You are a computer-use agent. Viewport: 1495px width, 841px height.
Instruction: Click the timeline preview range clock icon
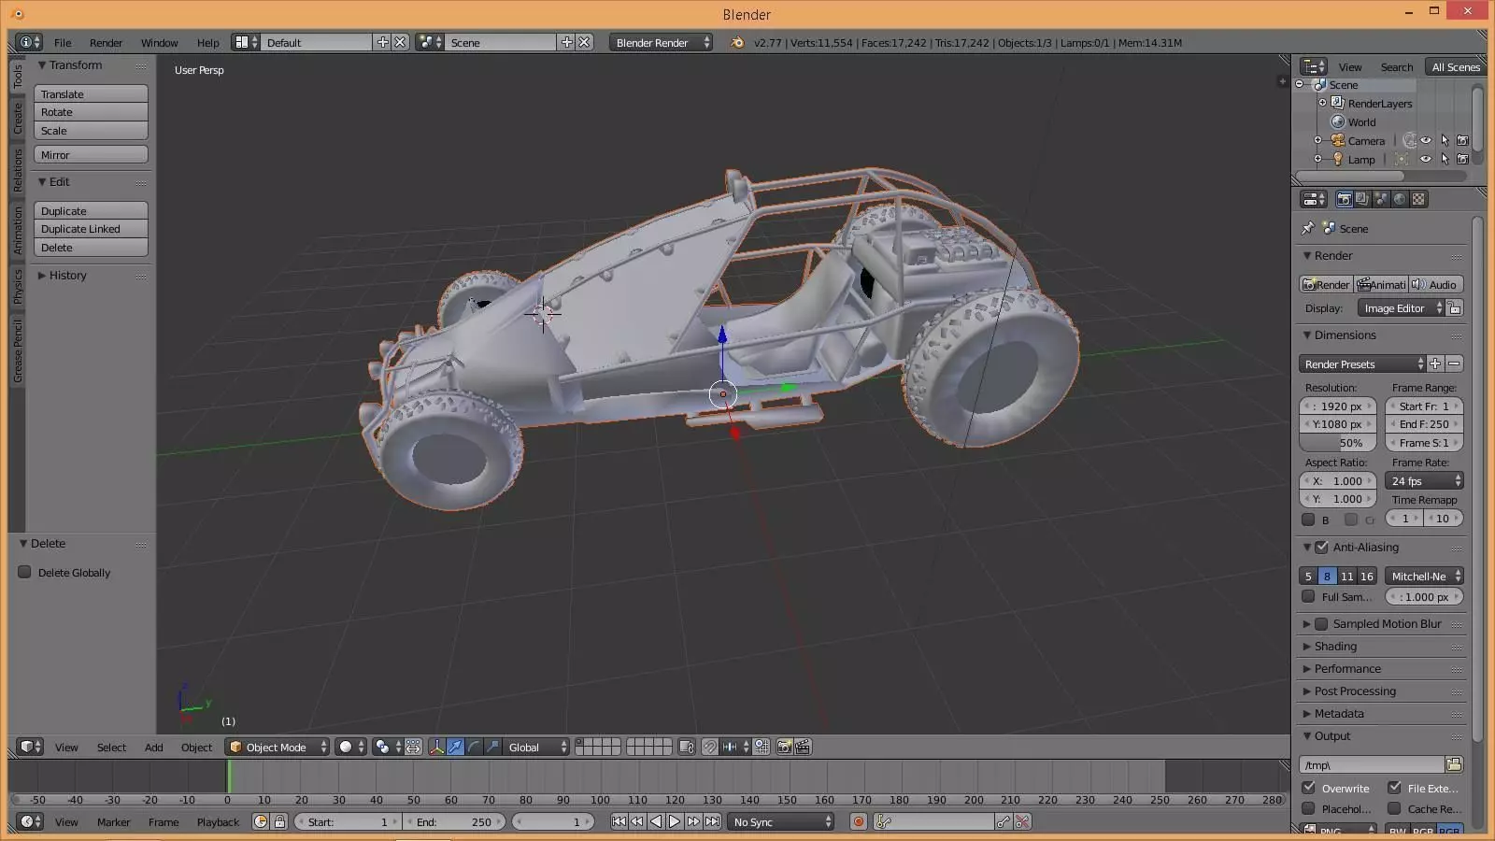pos(261,821)
